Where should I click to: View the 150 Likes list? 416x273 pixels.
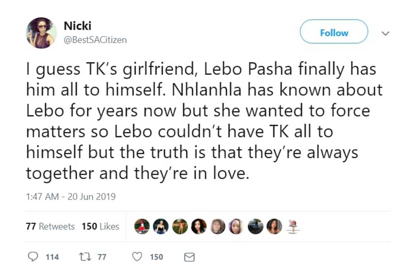(100, 226)
